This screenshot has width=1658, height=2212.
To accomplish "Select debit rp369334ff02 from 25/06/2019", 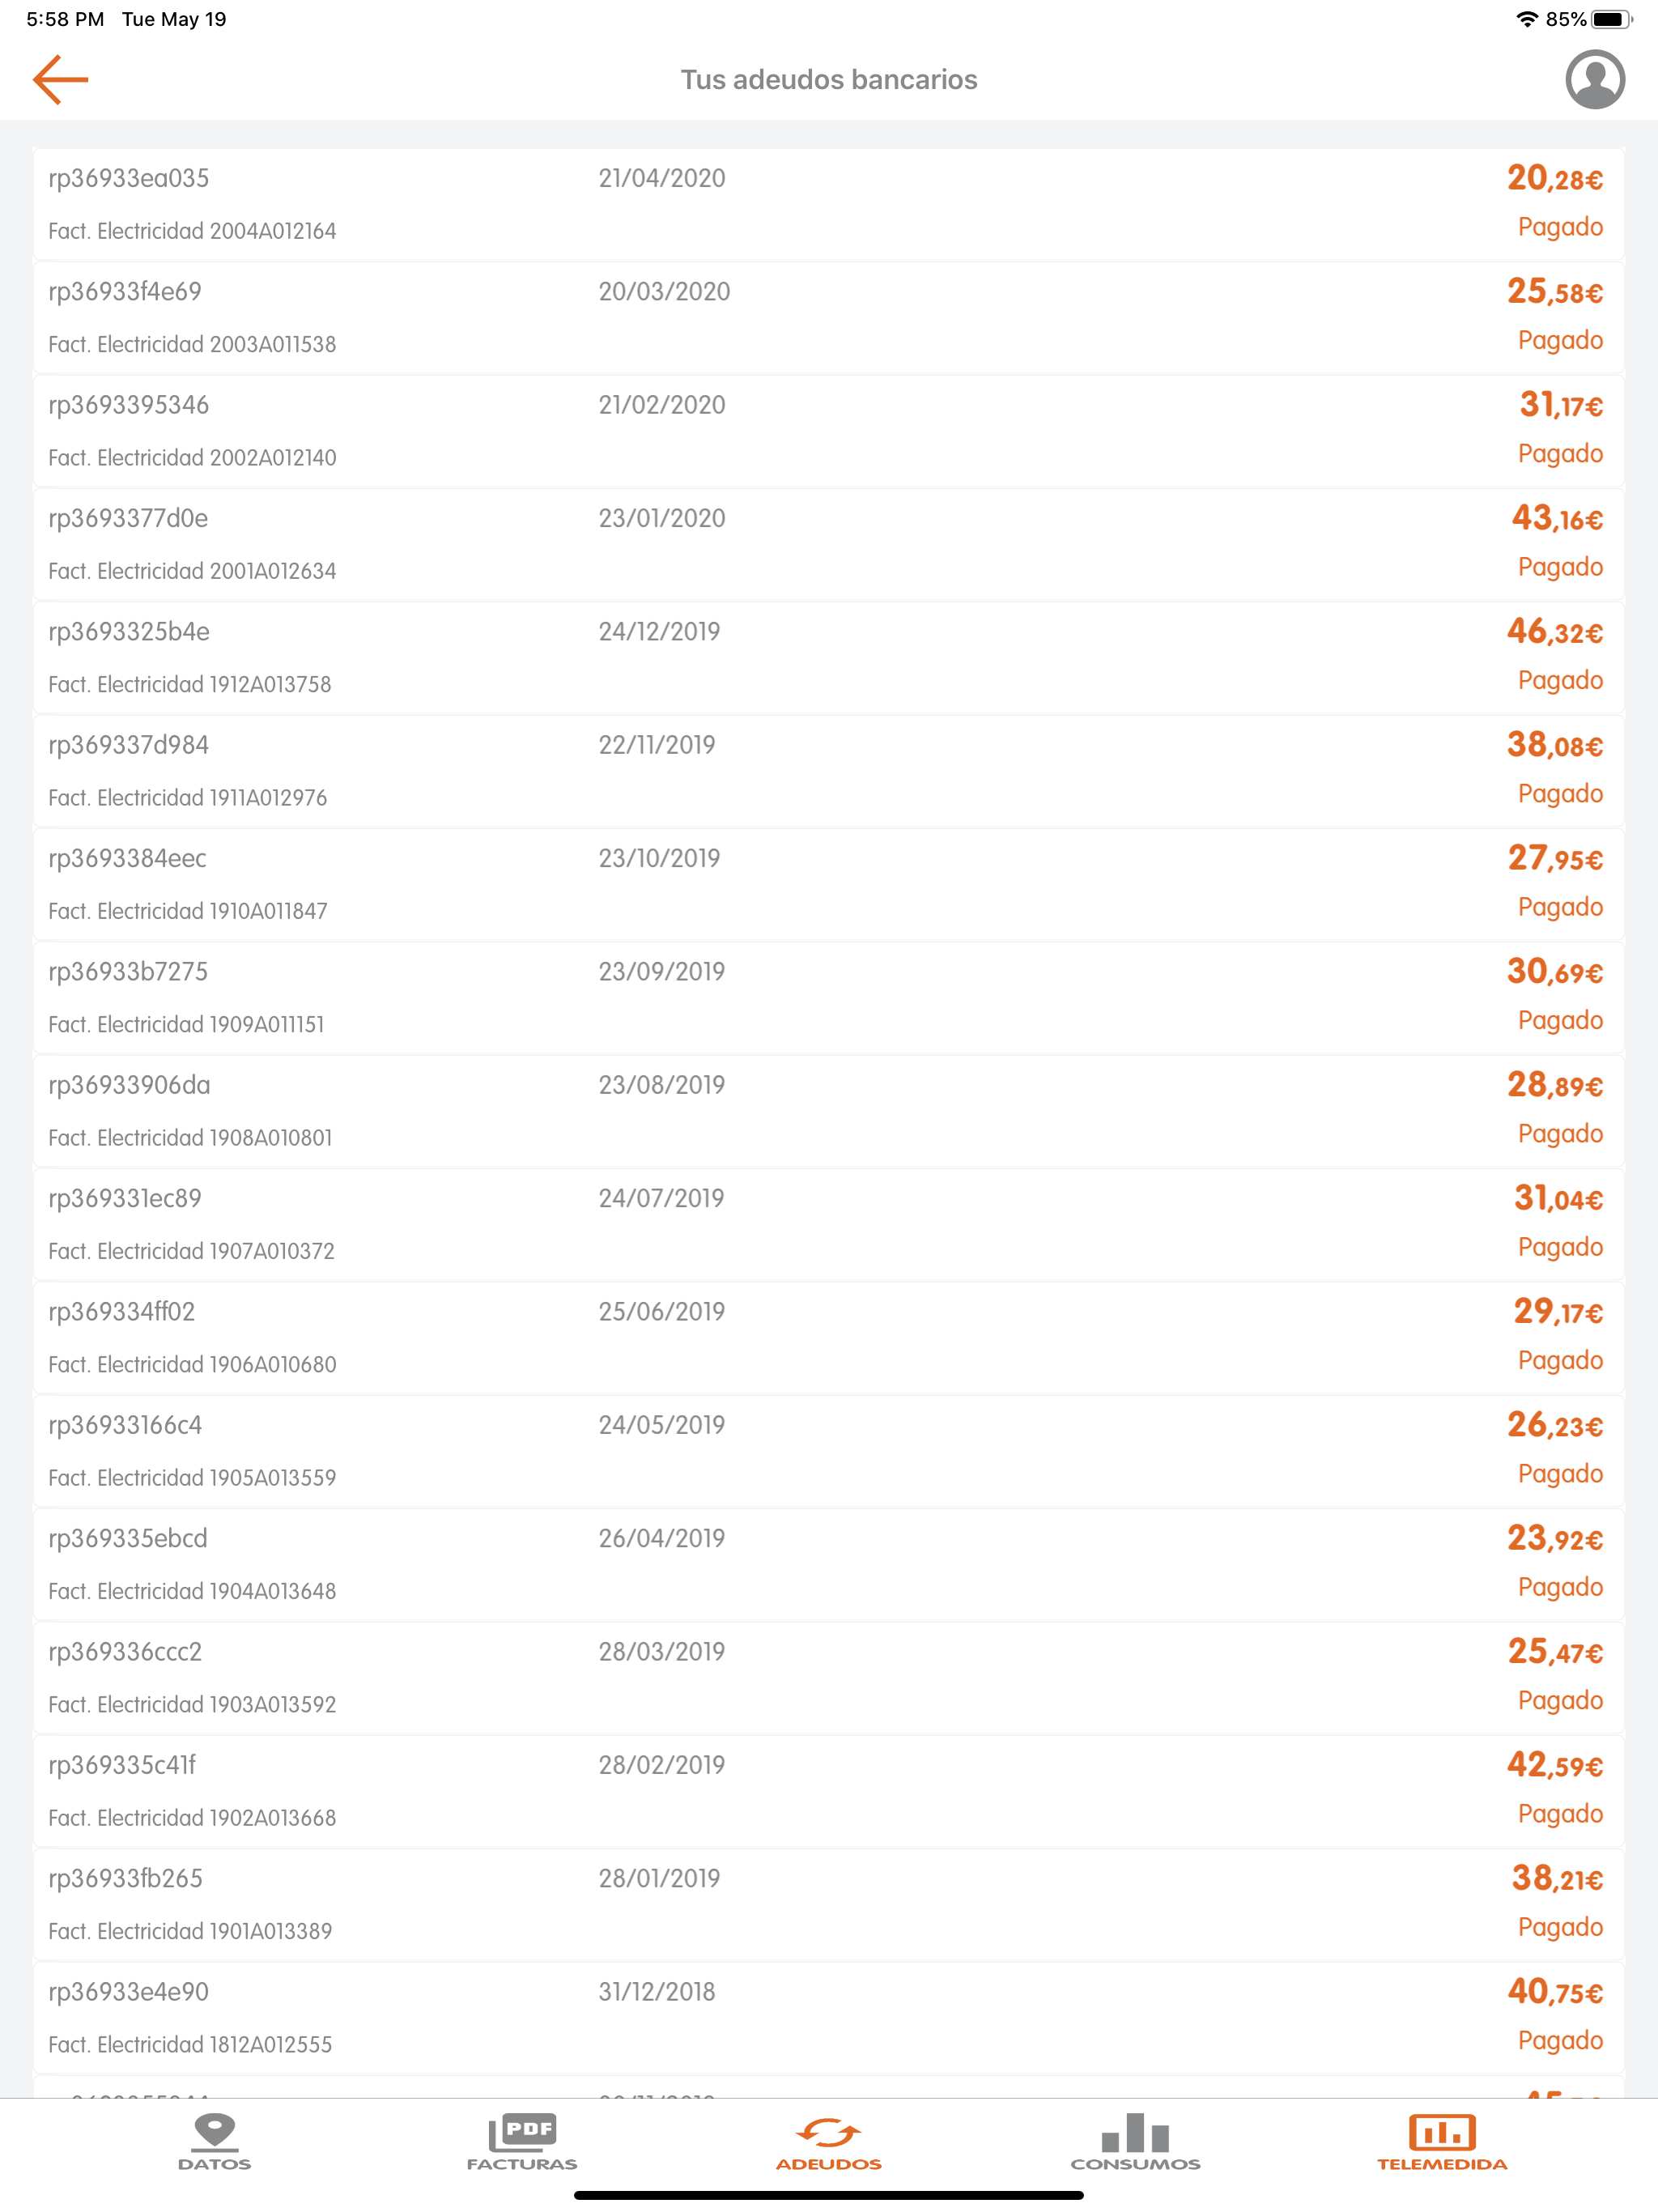I will [x=828, y=1338].
